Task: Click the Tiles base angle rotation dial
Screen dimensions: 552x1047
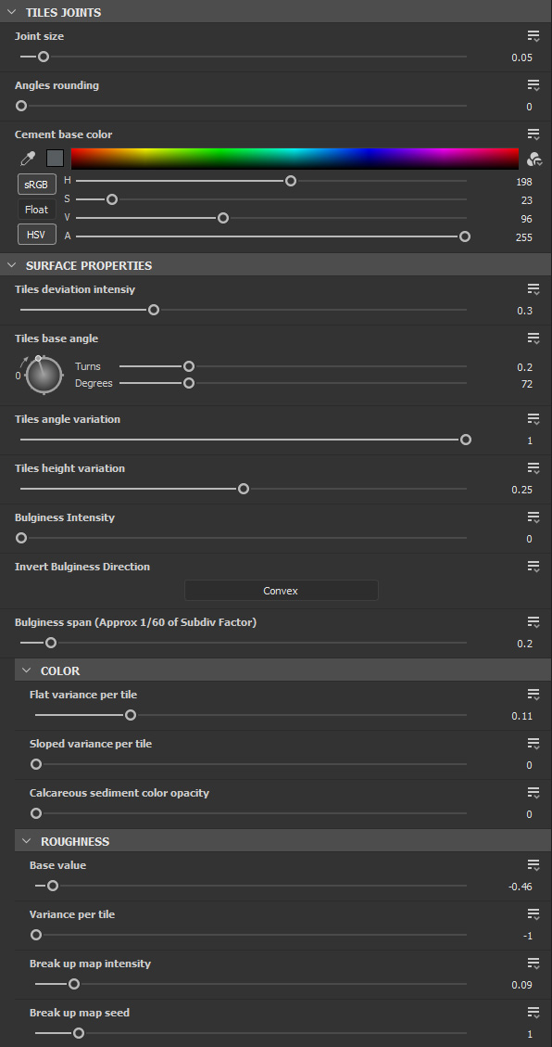Action: [x=44, y=376]
